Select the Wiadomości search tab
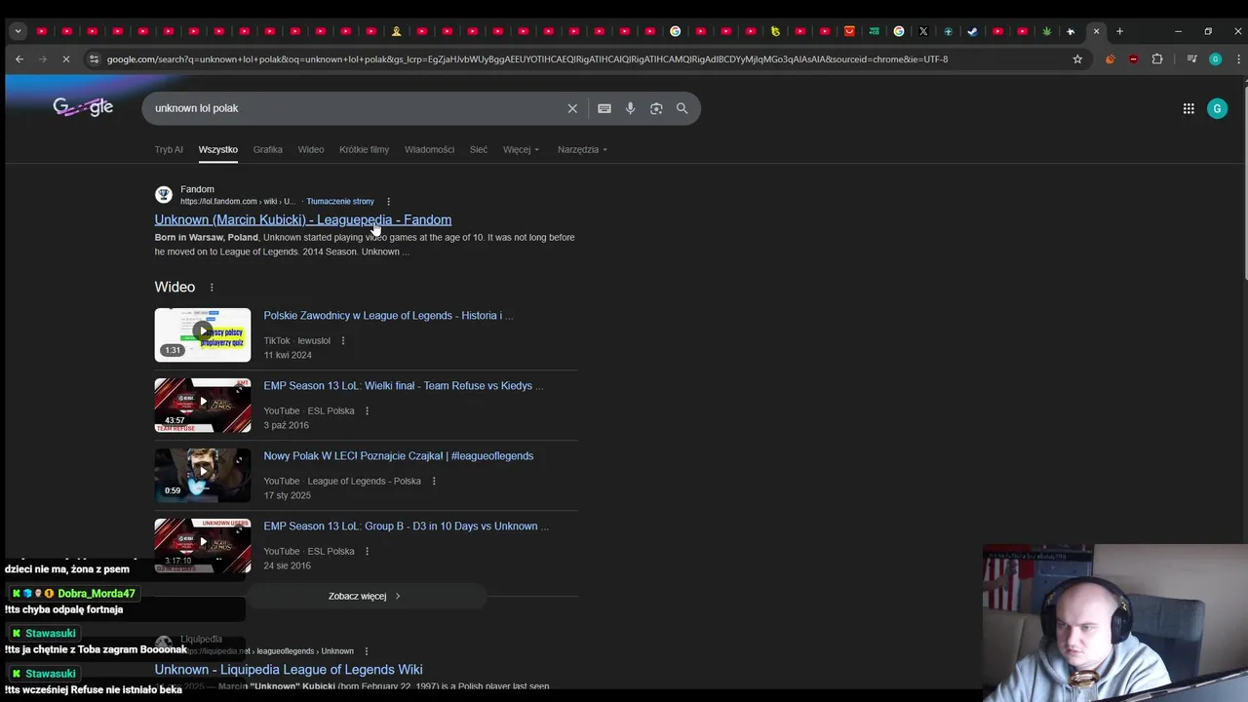This screenshot has height=702, width=1248. click(429, 149)
